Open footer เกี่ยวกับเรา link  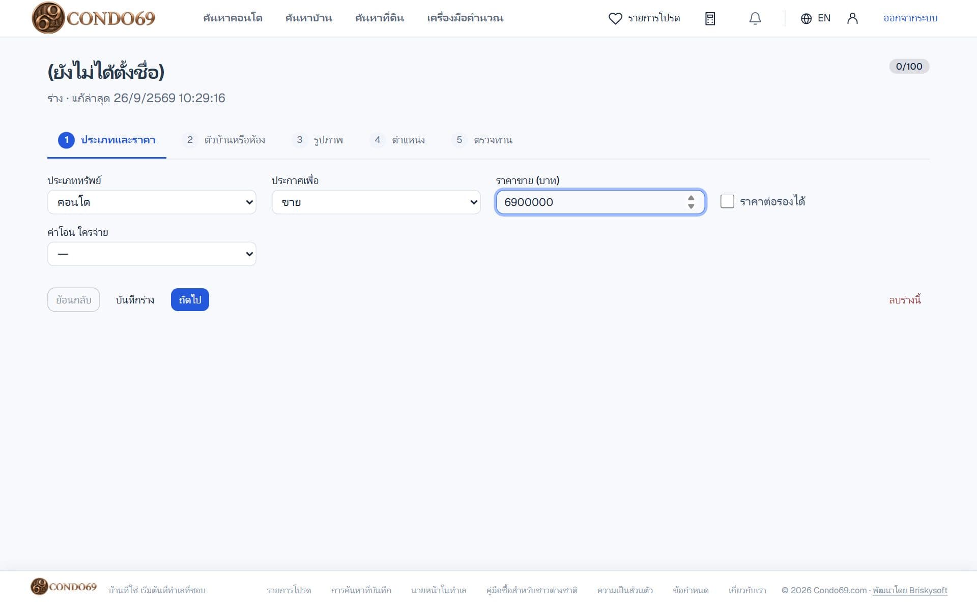pos(747,590)
